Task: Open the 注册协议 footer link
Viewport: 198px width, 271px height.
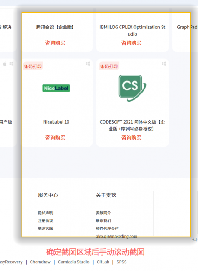Action: click(45, 220)
